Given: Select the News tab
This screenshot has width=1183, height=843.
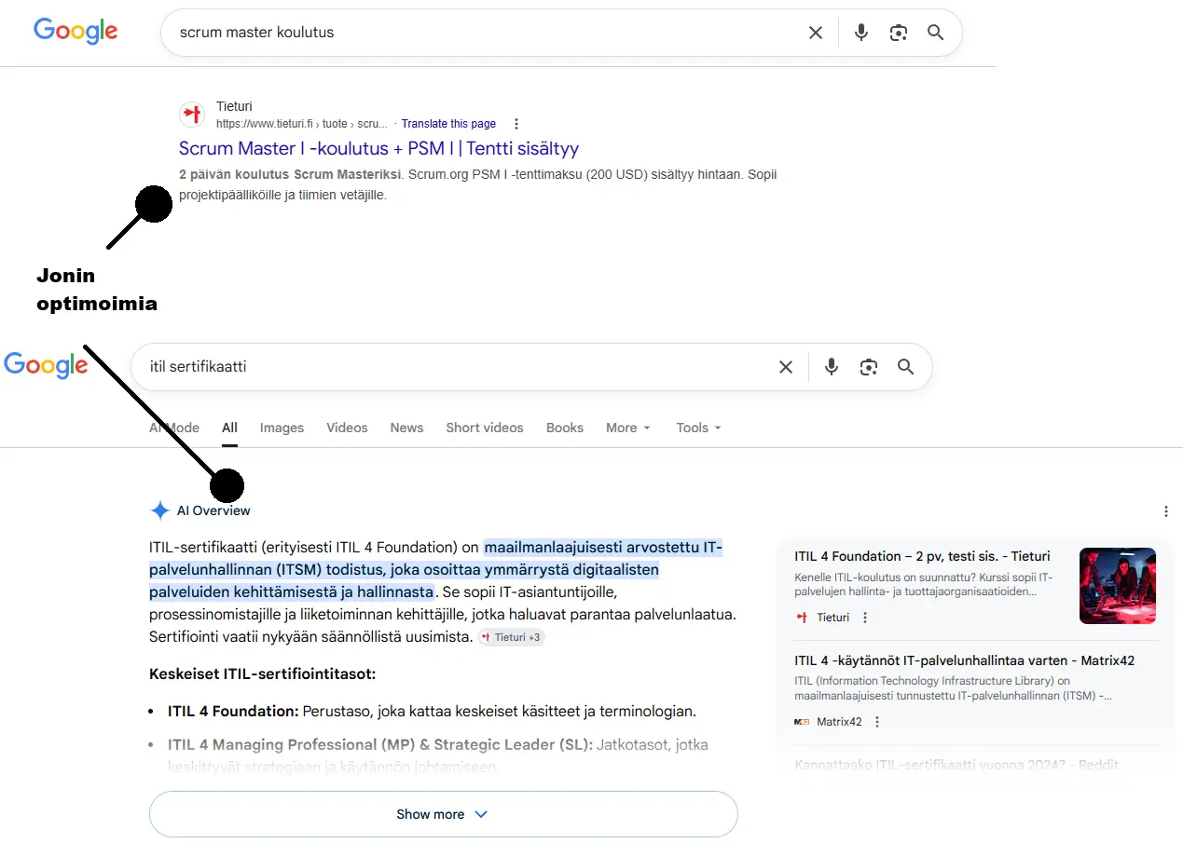Looking at the screenshot, I should (406, 428).
